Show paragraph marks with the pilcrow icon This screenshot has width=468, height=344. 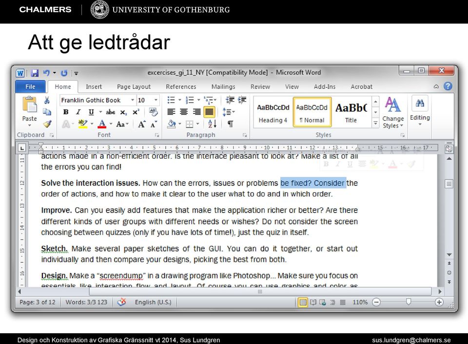(230, 124)
